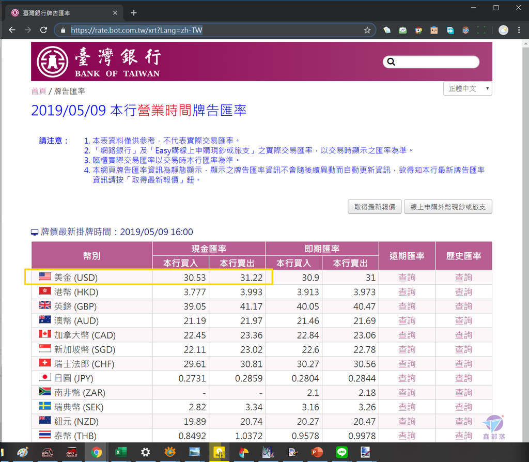Click the JPY spot selling rate 0.2844
This screenshot has width=529, height=462.
pyautogui.click(x=362, y=379)
